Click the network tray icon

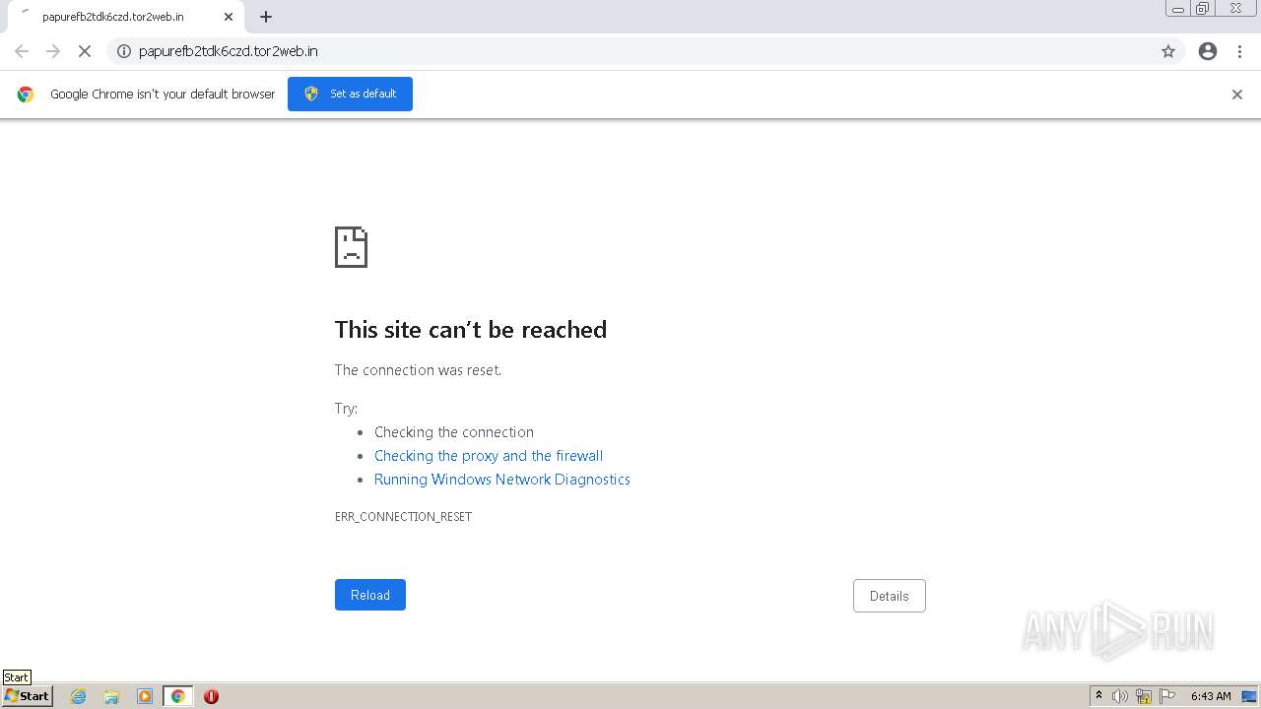(1144, 696)
